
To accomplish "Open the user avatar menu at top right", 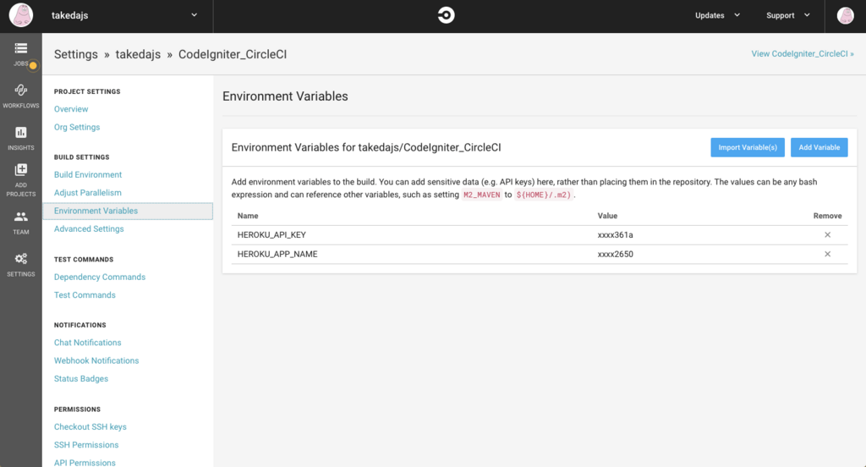I will coord(845,15).
